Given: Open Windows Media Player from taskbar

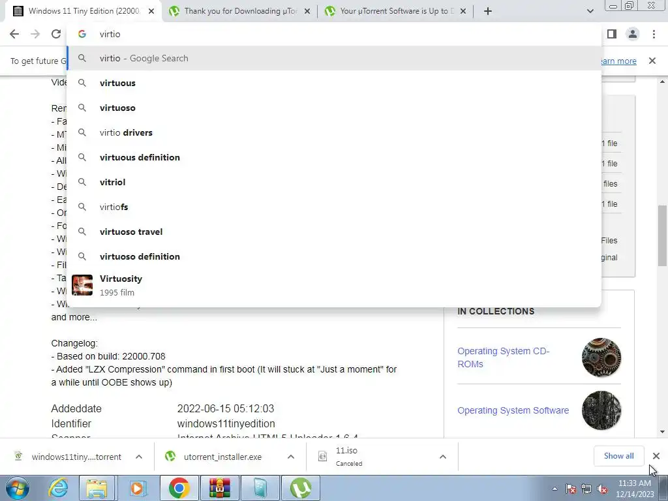Looking at the screenshot, I should point(137,488).
